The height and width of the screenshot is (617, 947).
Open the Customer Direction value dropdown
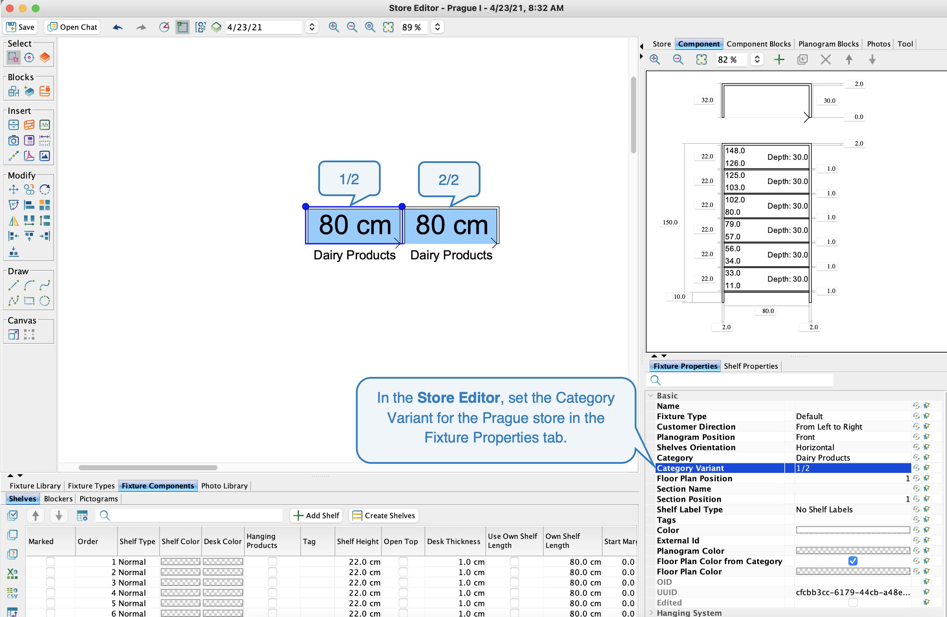point(852,426)
